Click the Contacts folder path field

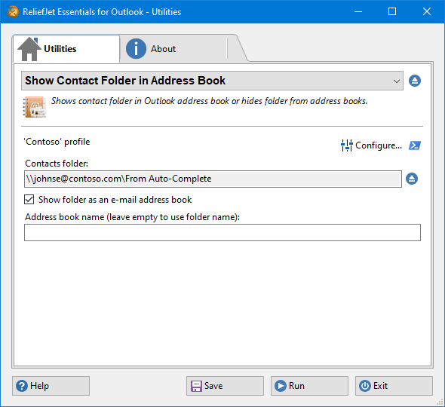213,179
